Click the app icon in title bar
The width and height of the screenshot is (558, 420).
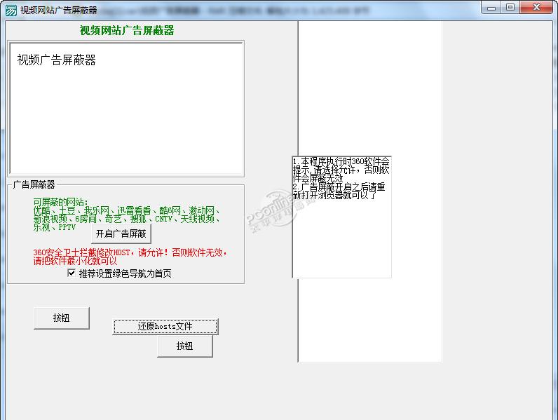(11, 11)
